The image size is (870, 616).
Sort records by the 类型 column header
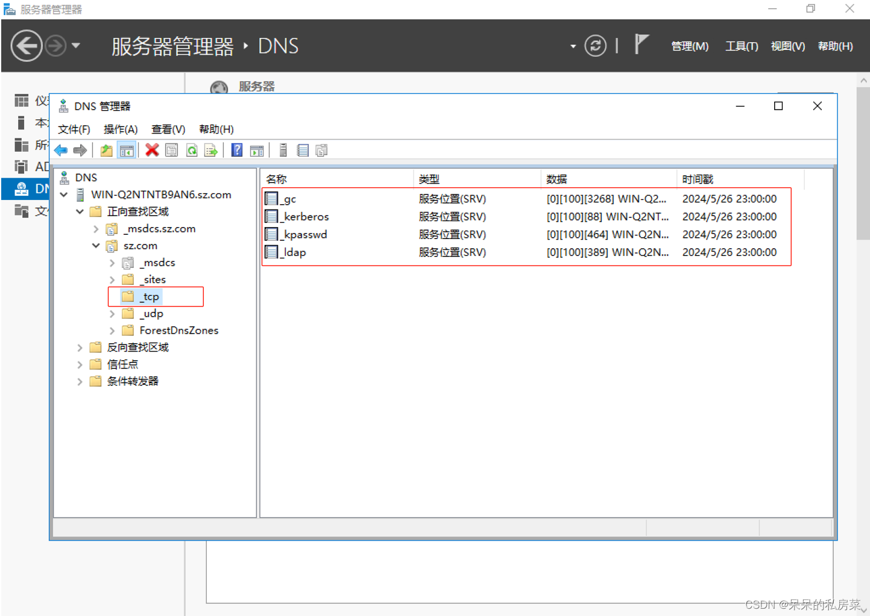click(x=478, y=179)
